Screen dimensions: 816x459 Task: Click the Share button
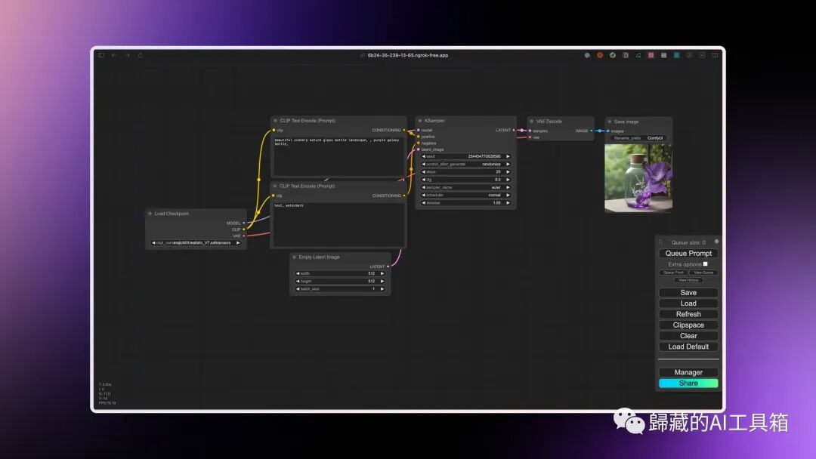(x=688, y=383)
